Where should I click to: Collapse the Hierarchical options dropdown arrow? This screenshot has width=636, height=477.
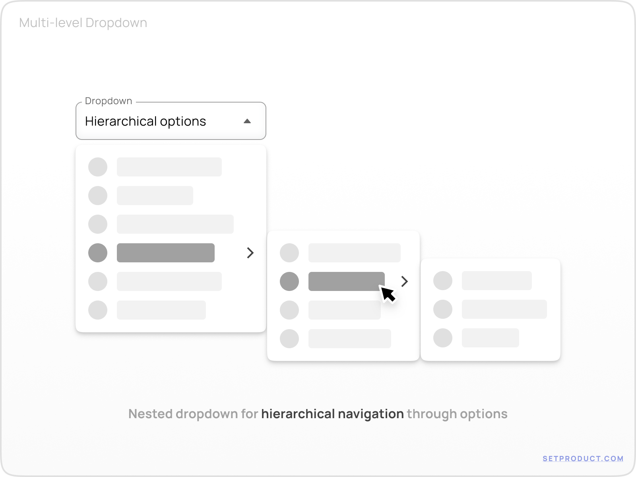(x=247, y=121)
